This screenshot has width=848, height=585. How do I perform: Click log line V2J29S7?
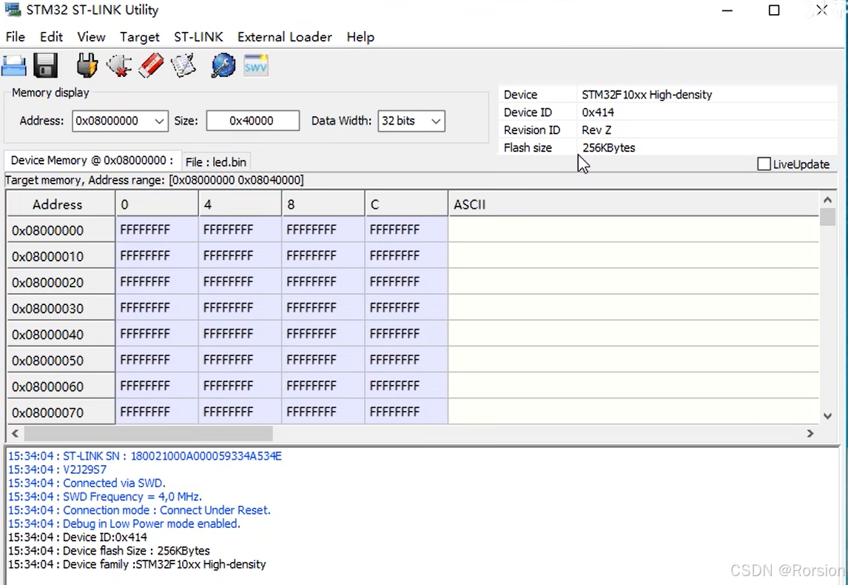coord(57,469)
